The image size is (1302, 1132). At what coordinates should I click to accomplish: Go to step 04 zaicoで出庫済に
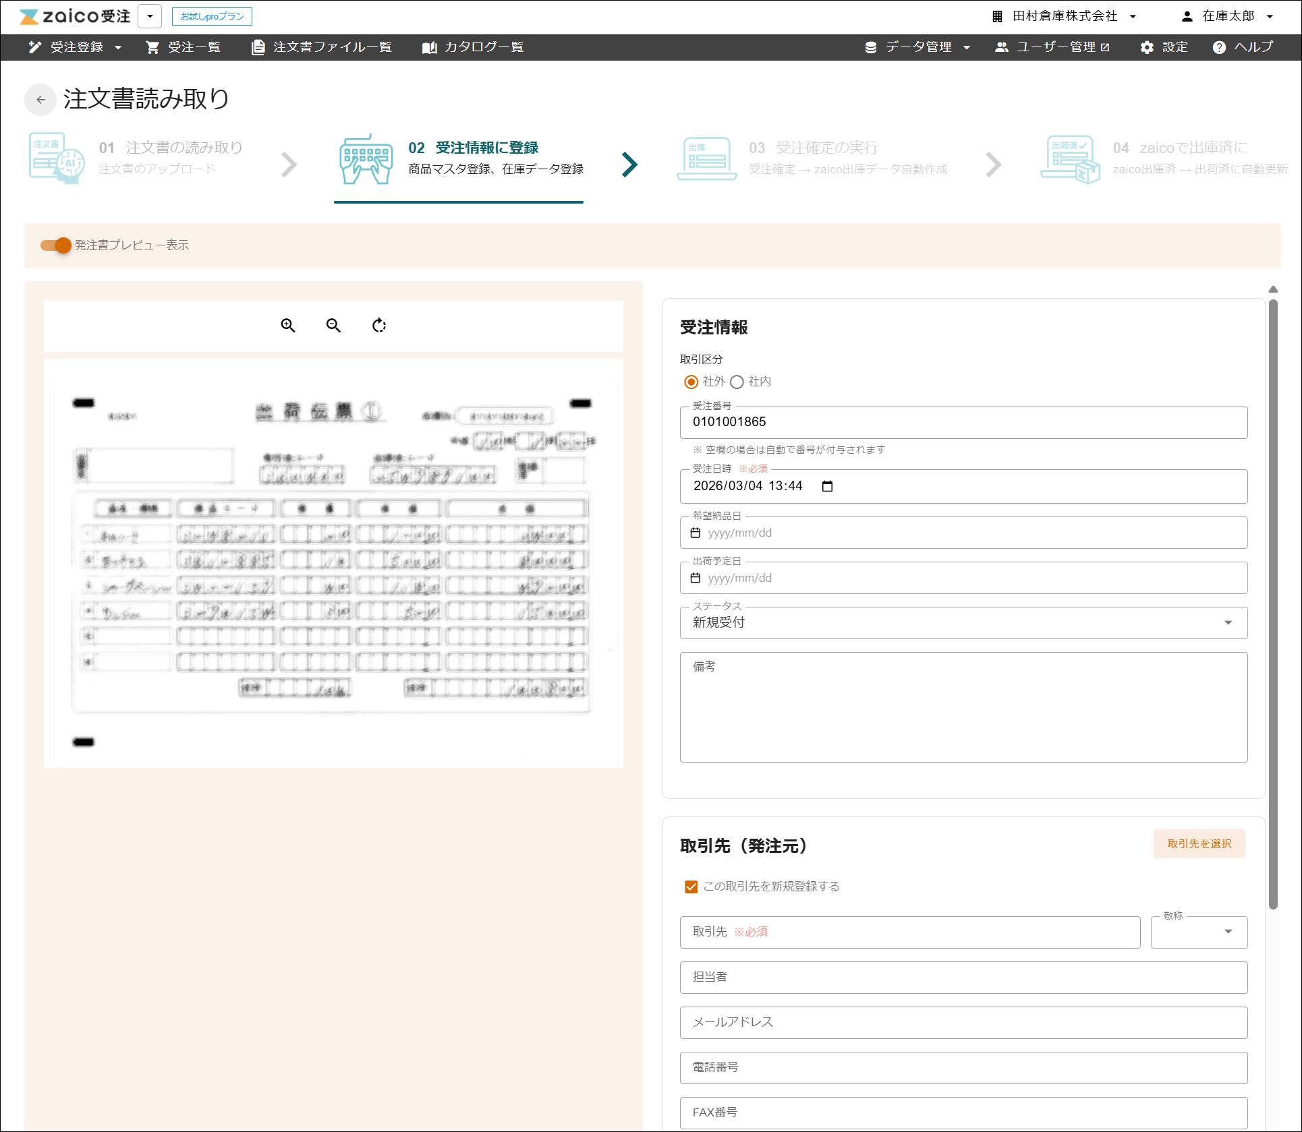coord(1180,148)
